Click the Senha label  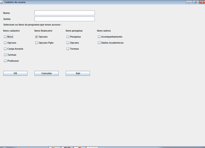point(7,19)
